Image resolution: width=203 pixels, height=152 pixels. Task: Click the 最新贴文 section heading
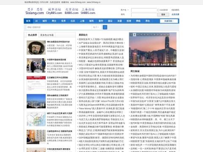click(x=83, y=35)
